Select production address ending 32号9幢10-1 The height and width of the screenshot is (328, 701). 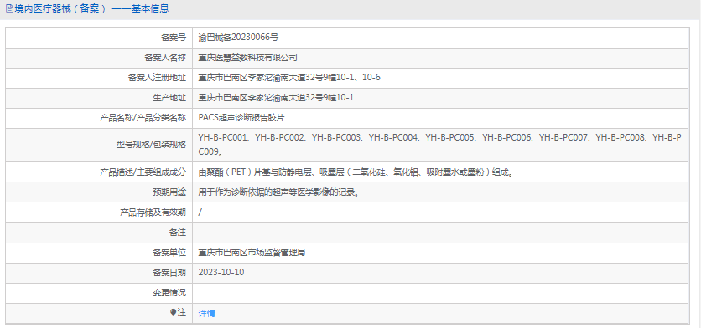(x=276, y=98)
